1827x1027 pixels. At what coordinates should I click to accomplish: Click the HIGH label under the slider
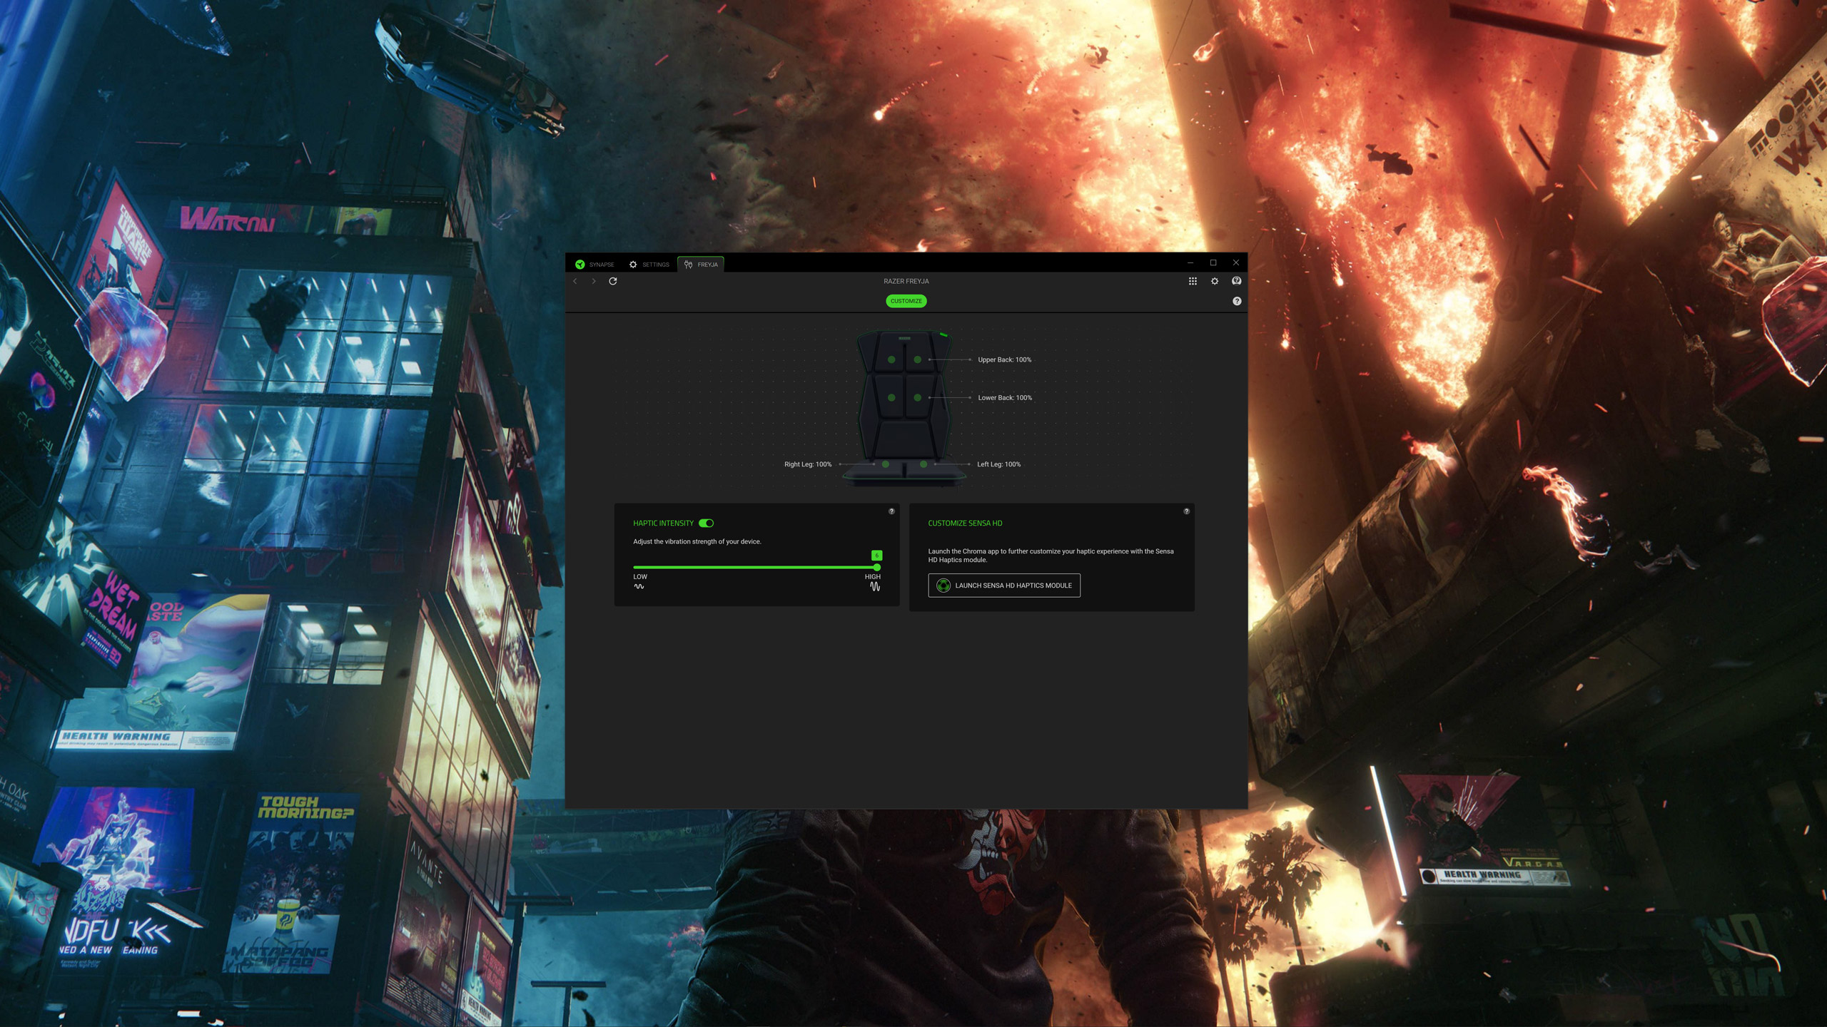point(873,576)
